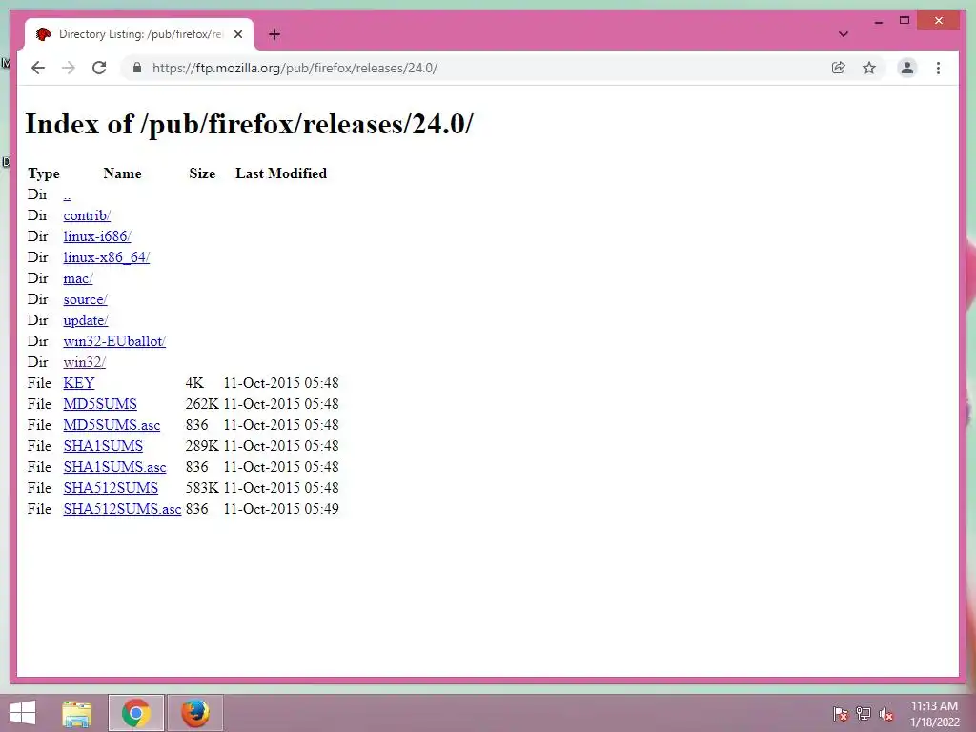Image resolution: width=976 pixels, height=732 pixels.
Task: Open the contrib/ directory
Action: coord(87,215)
